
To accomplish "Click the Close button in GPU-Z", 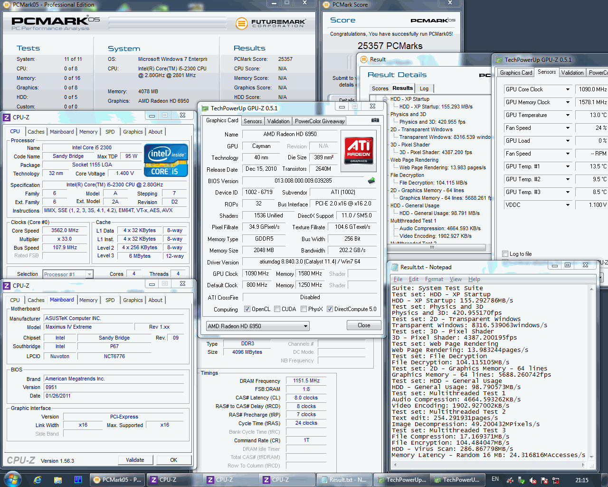I will 364,325.
